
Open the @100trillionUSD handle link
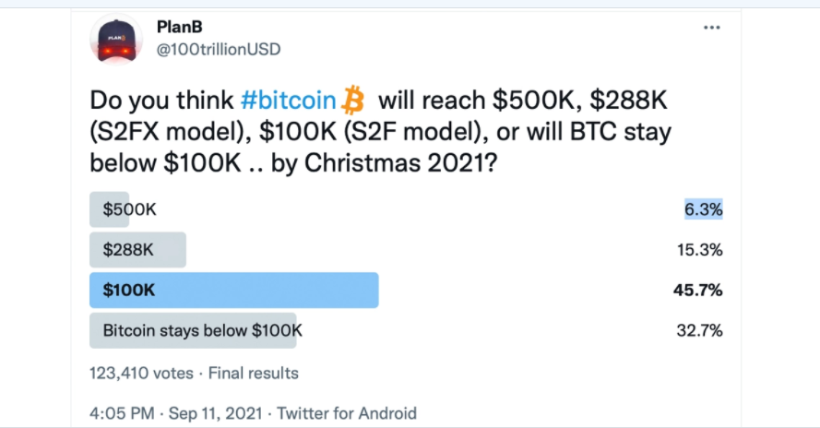[x=219, y=49]
